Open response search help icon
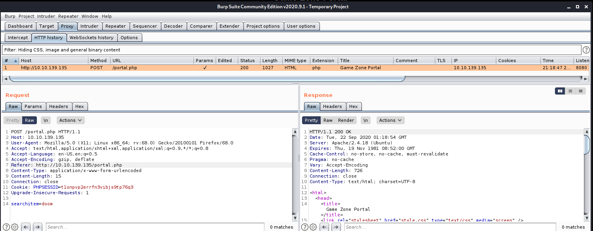Image resolution: width=593 pixels, height=231 pixels. click(306, 227)
